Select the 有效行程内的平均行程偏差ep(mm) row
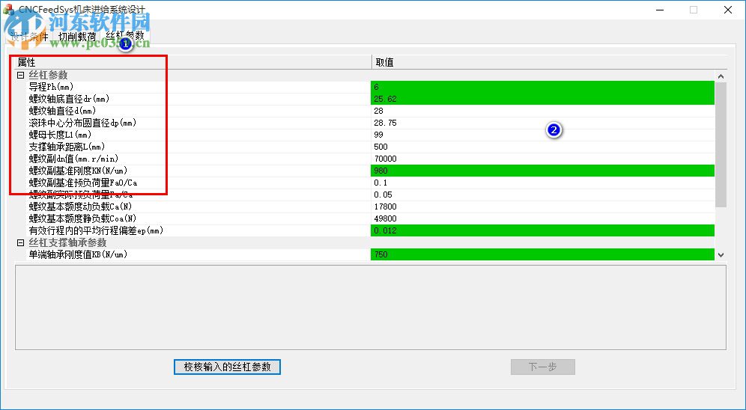Viewport: 746px width, 410px height. [x=199, y=230]
